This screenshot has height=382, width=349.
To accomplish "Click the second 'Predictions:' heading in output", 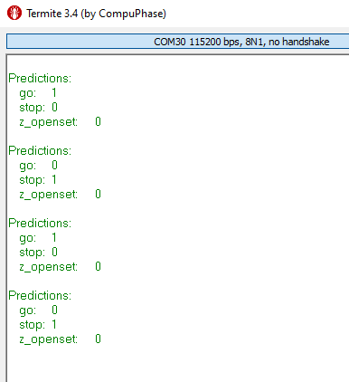I will (40, 150).
